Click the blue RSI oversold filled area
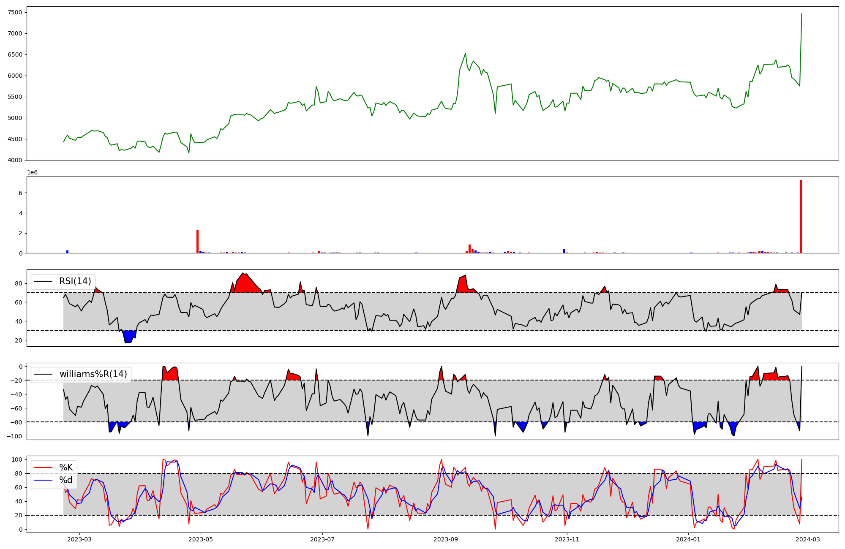The width and height of the screenshot is (845, 549). tap(128, 337)
